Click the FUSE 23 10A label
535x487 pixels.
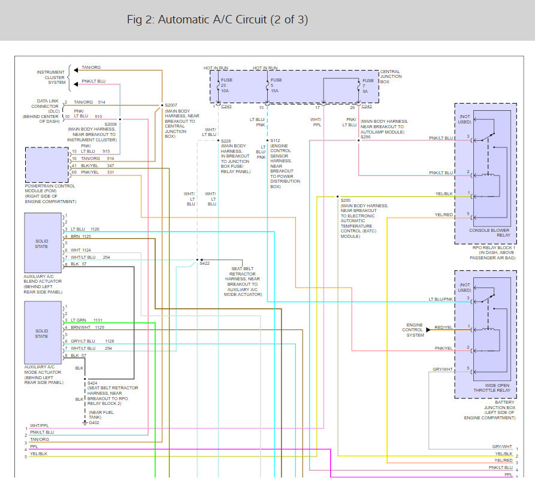[x=226, y=85]
